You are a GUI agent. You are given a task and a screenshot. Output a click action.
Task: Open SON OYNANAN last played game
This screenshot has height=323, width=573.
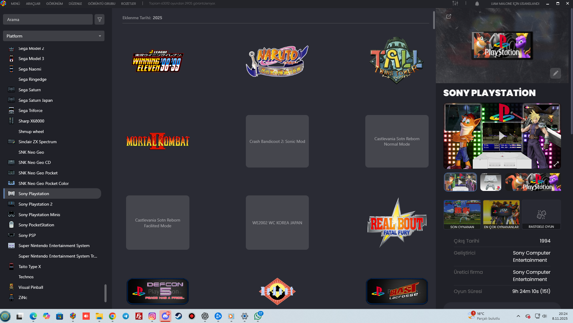462,215
